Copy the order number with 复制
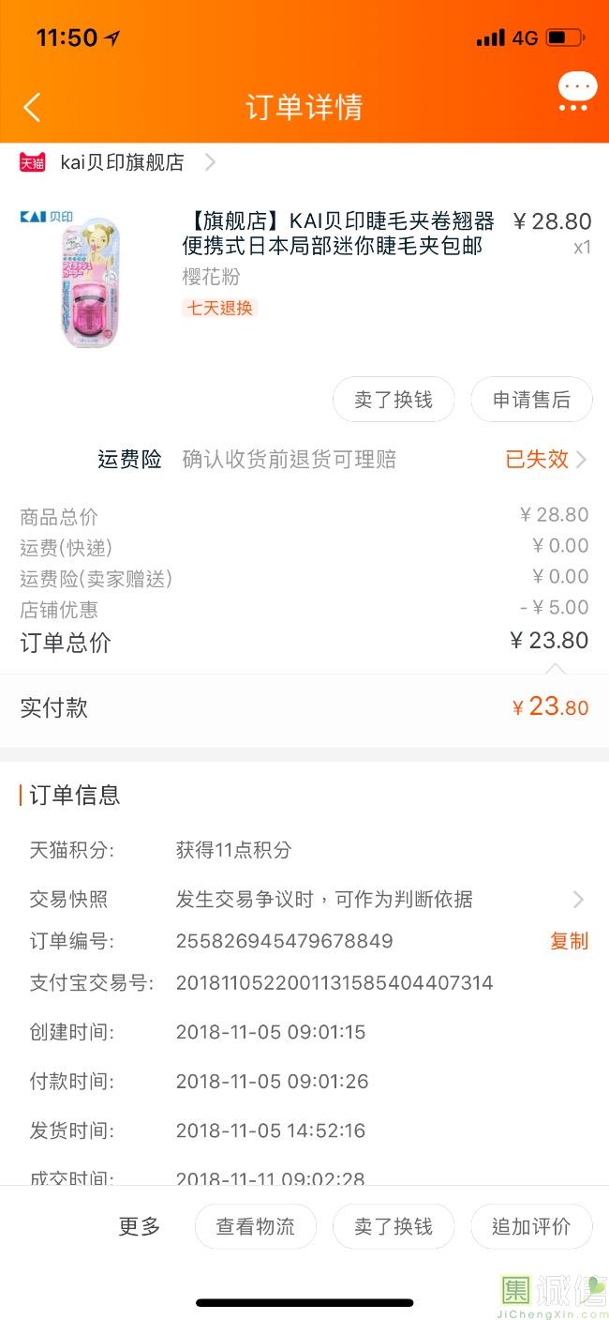This screenshot has height=1320, width=609. click(569, 941)
